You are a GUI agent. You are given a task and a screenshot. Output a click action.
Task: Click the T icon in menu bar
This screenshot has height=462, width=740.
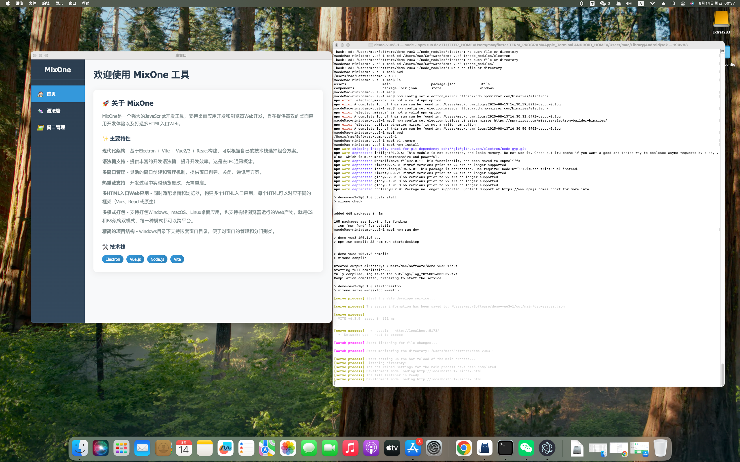coord(592,3)
